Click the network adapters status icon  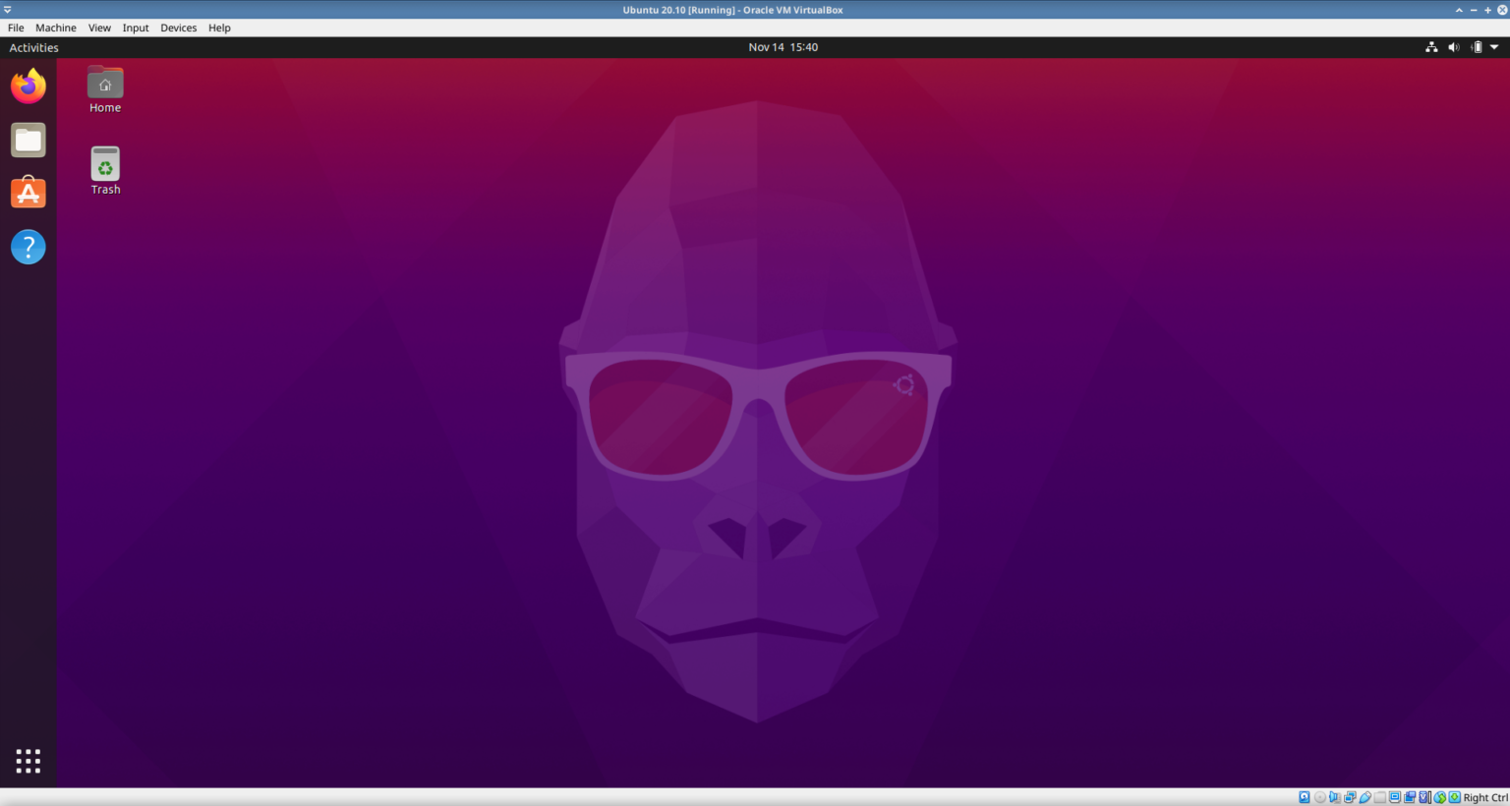pos(1350,797)
